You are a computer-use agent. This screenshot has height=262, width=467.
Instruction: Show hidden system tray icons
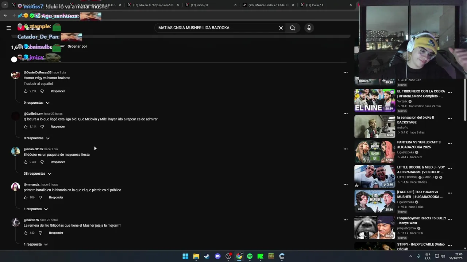tap(411, 256)
